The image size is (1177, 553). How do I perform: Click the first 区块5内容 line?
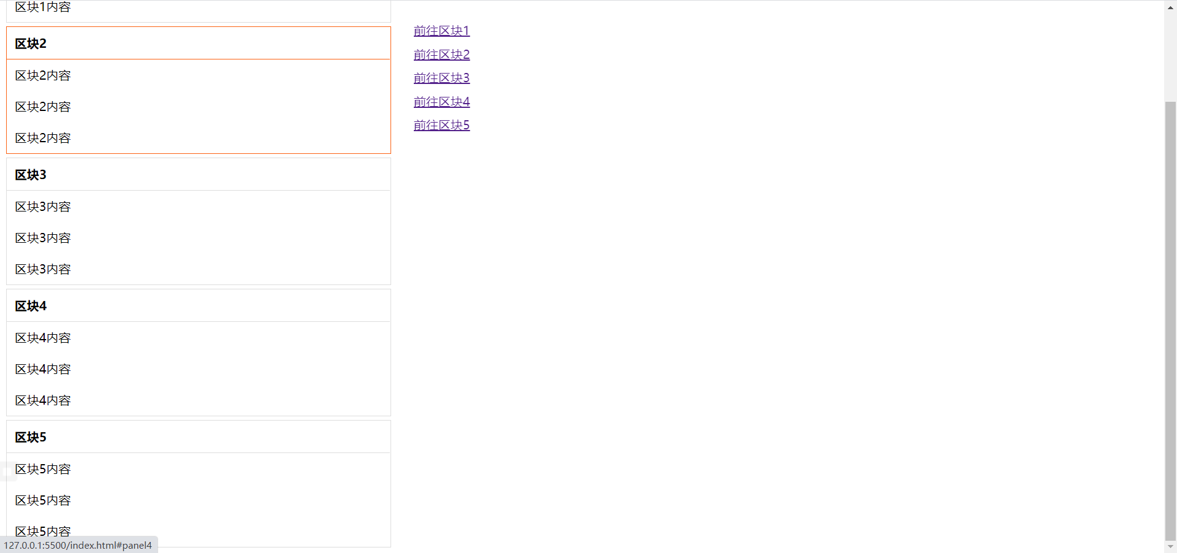pyautogui.click(x=43, y=469)
